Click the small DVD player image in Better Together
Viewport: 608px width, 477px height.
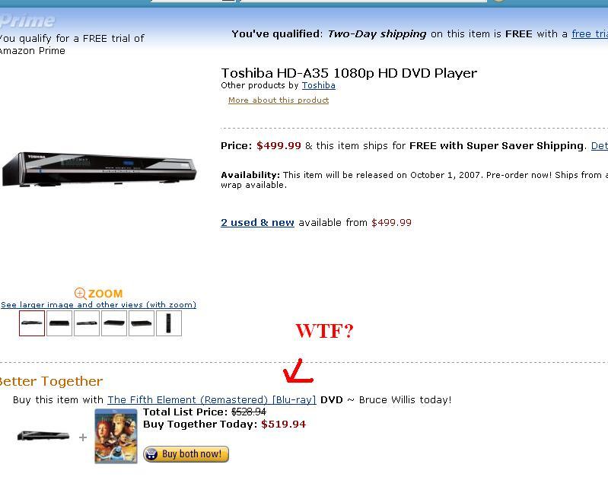click(43, 436)
